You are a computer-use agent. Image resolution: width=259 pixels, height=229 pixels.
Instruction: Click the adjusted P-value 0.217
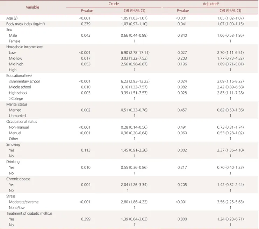[x=182, y=167]
